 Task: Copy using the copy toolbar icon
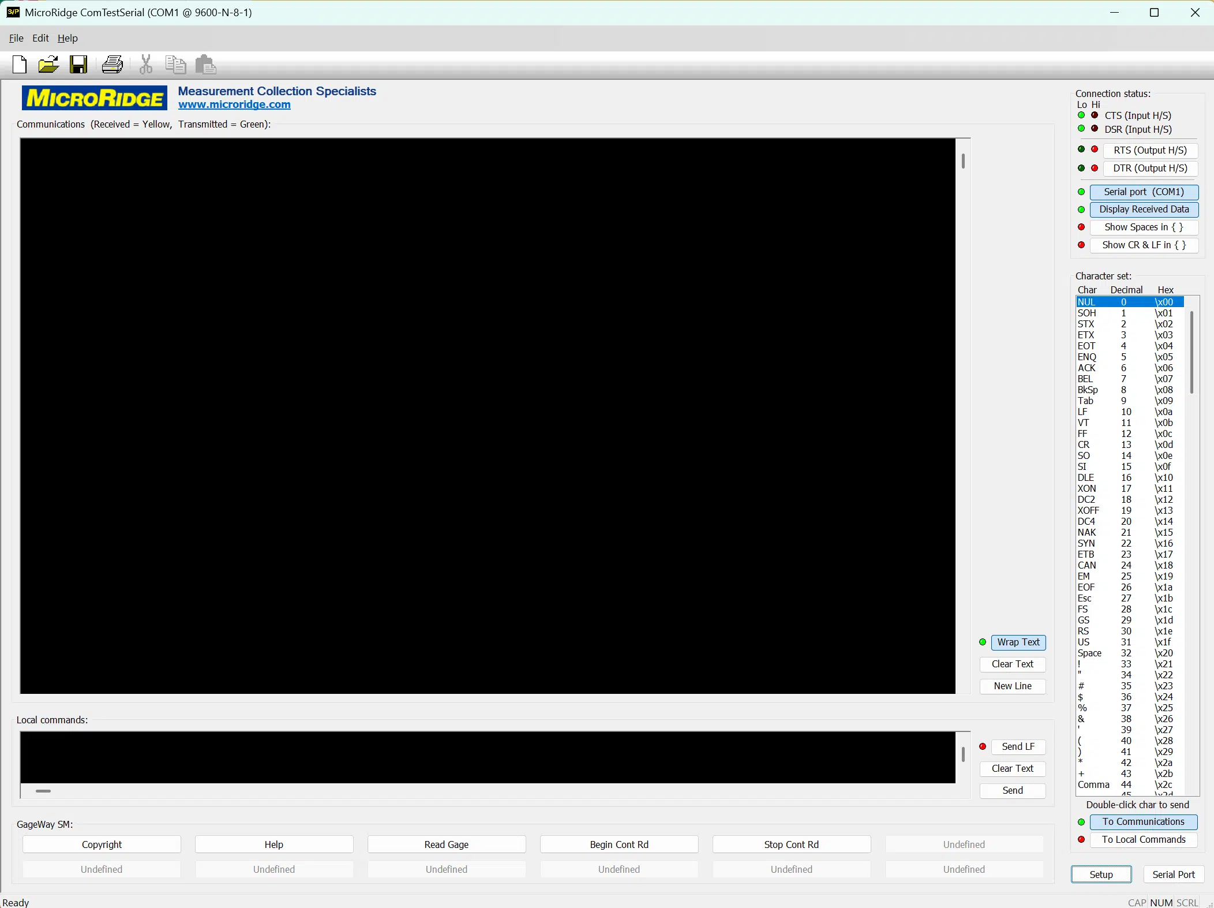point(175,65)
